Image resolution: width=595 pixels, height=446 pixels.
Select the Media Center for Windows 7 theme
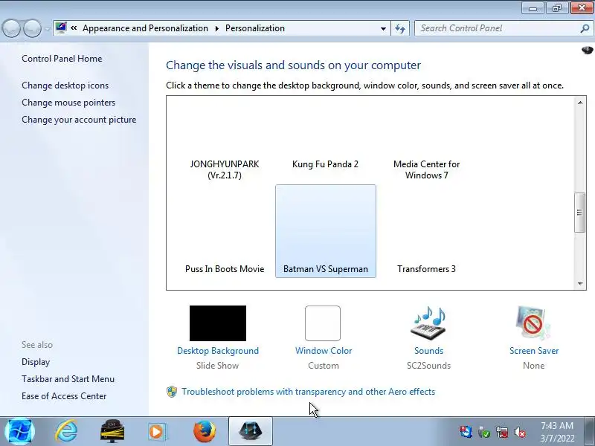(426, 169)
